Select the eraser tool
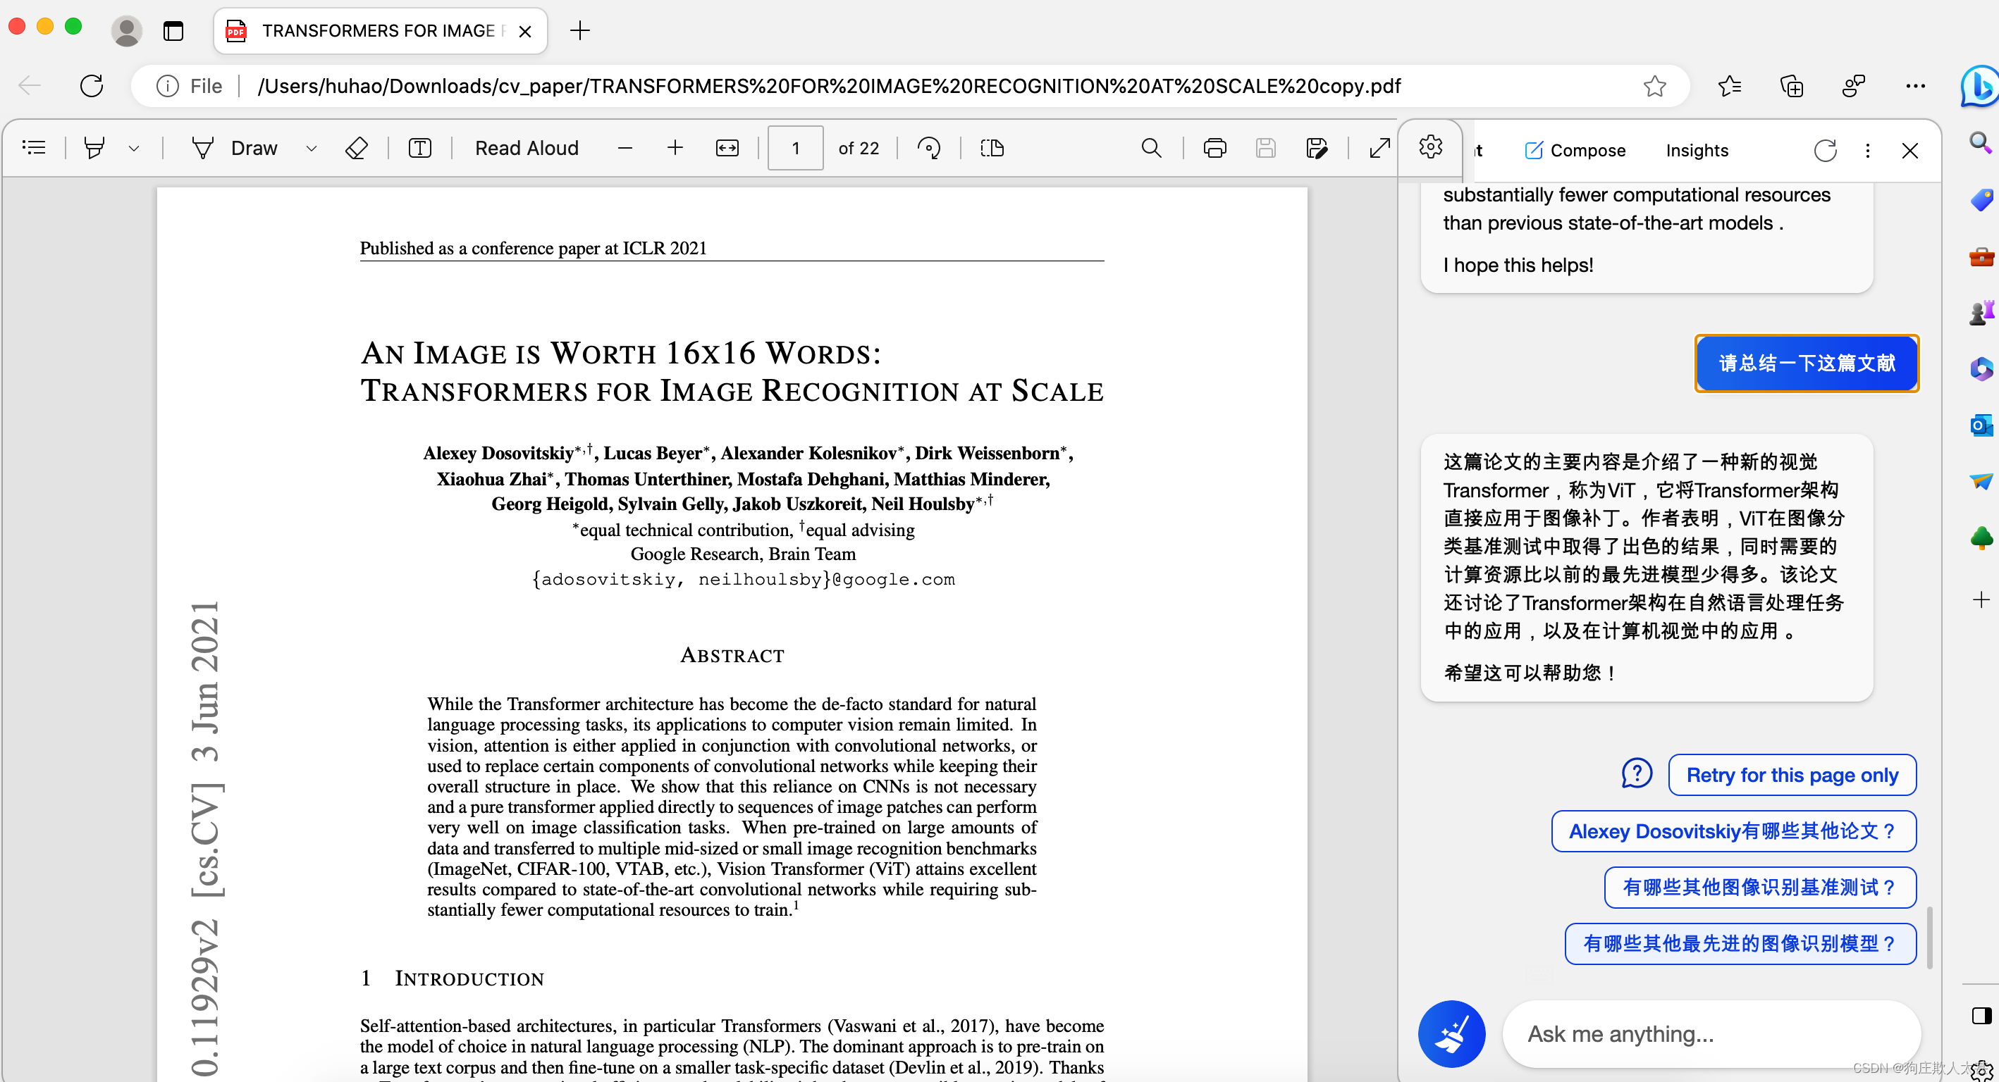This screenshot has width=1999, height=1082. [356, 147]
